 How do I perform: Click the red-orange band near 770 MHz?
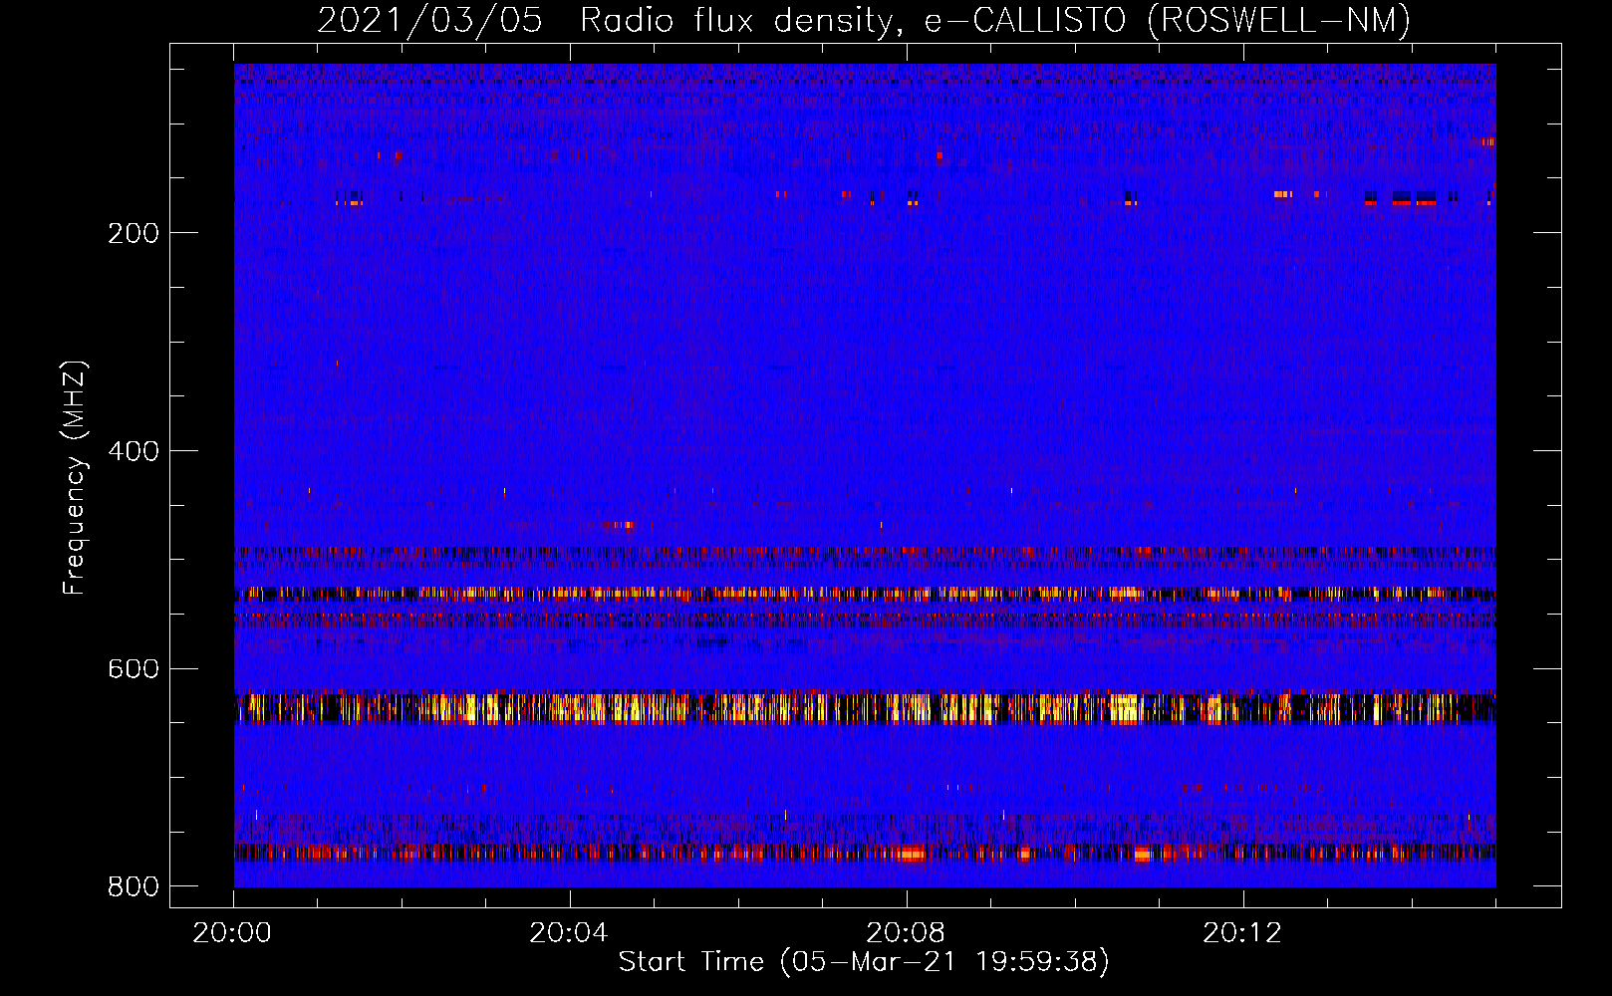point(865,853)
